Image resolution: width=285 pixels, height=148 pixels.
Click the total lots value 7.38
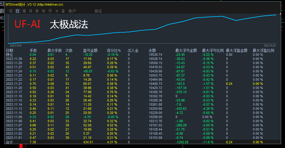[x=33, y=142]
